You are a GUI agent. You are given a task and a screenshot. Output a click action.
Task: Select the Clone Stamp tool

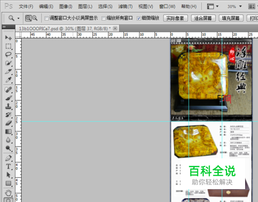pos(8,106)
